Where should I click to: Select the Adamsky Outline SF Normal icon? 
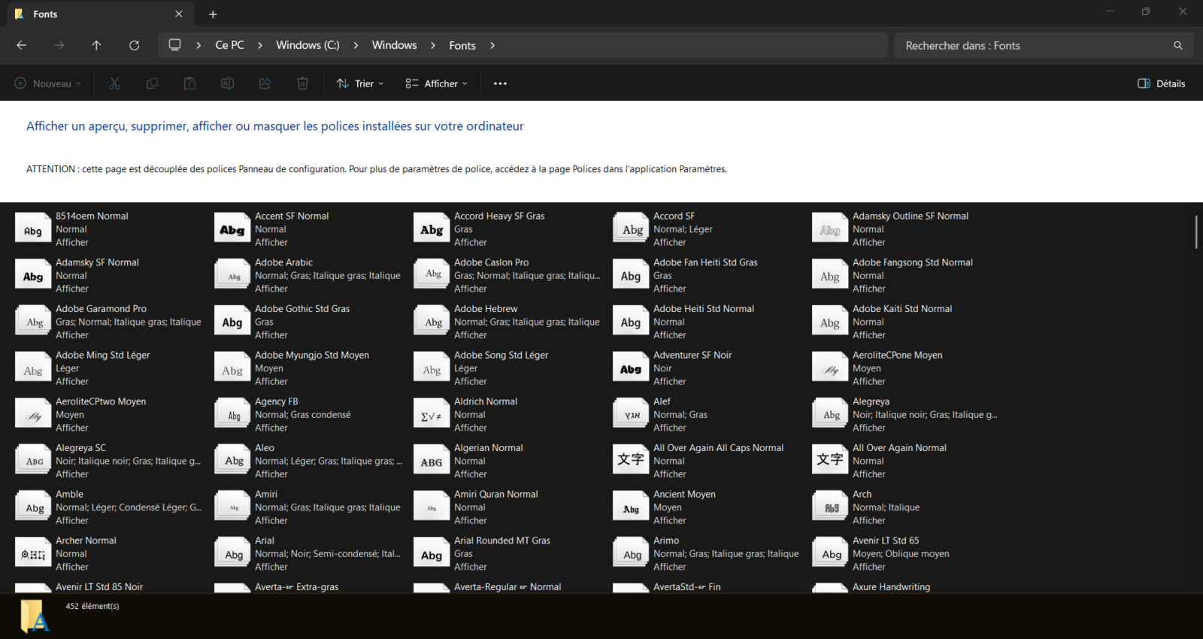pos(830,229)
